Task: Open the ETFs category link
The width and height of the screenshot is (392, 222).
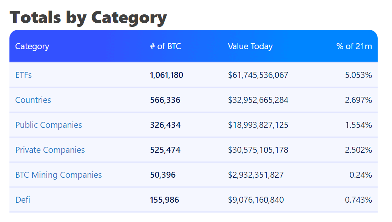Action: [x=23, y=75]
